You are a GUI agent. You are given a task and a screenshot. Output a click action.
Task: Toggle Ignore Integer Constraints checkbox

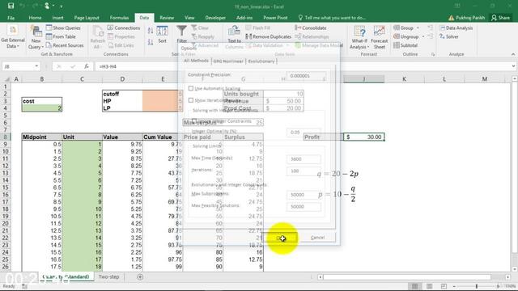pos(194,121)
